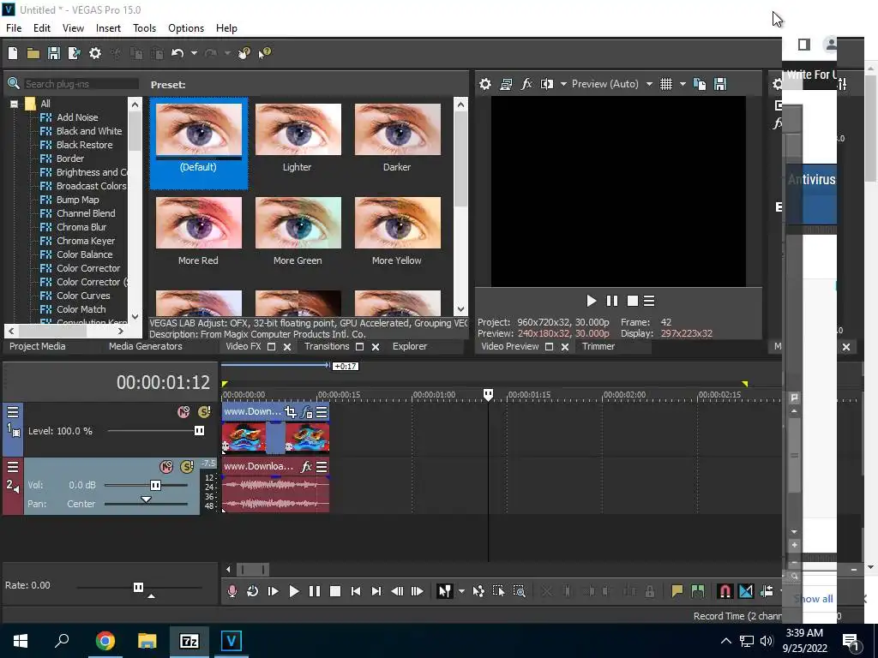
Task: Open Chrome from the Windows taskbar
Action: [x=105, y=641]
